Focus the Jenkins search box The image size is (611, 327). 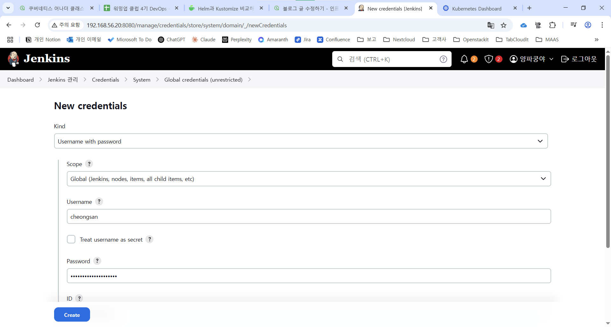pyautogui.click(x=392, y=59)
